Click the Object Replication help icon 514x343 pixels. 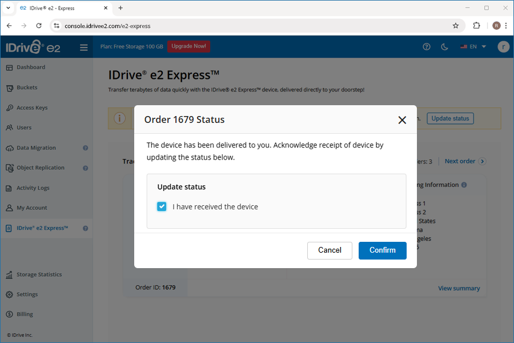click(85, 168)
